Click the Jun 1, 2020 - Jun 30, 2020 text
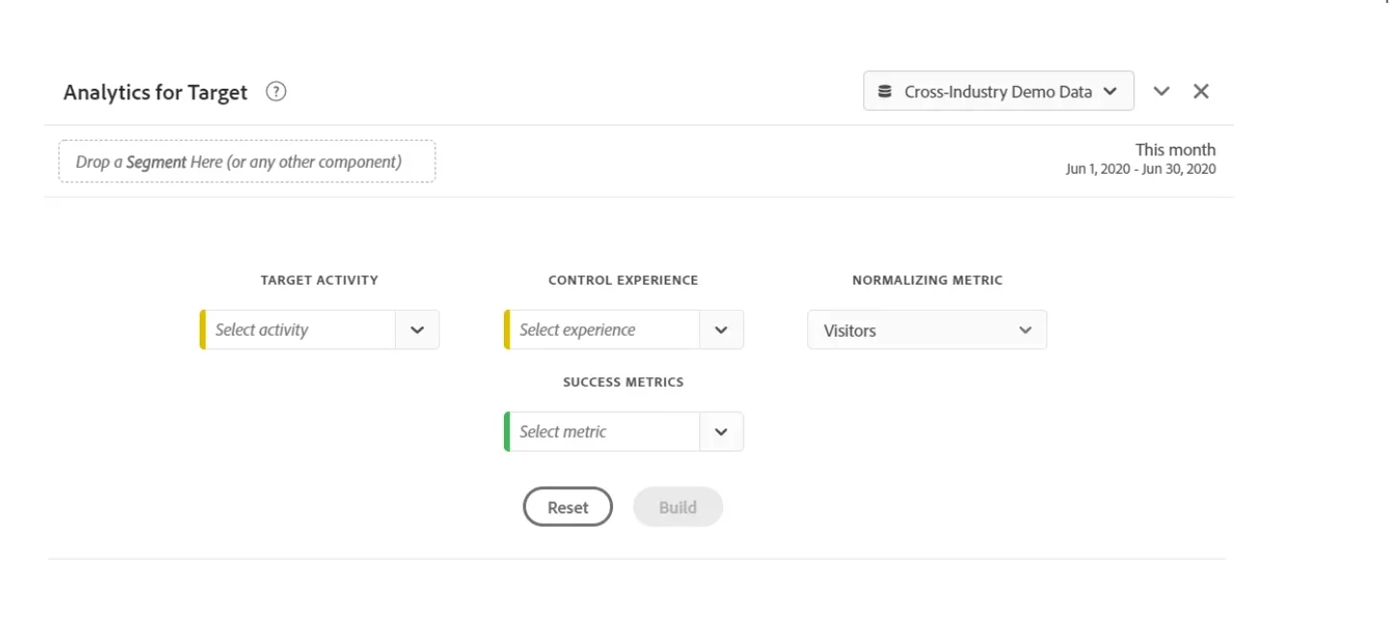Viewport: 1394px width, 633px height. (1140, 170)
